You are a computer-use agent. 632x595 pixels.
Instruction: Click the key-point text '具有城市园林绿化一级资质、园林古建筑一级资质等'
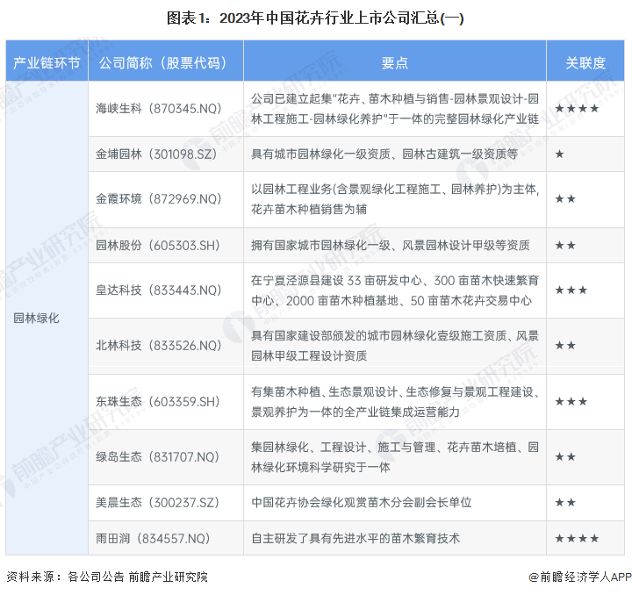(x=384, y=154)
